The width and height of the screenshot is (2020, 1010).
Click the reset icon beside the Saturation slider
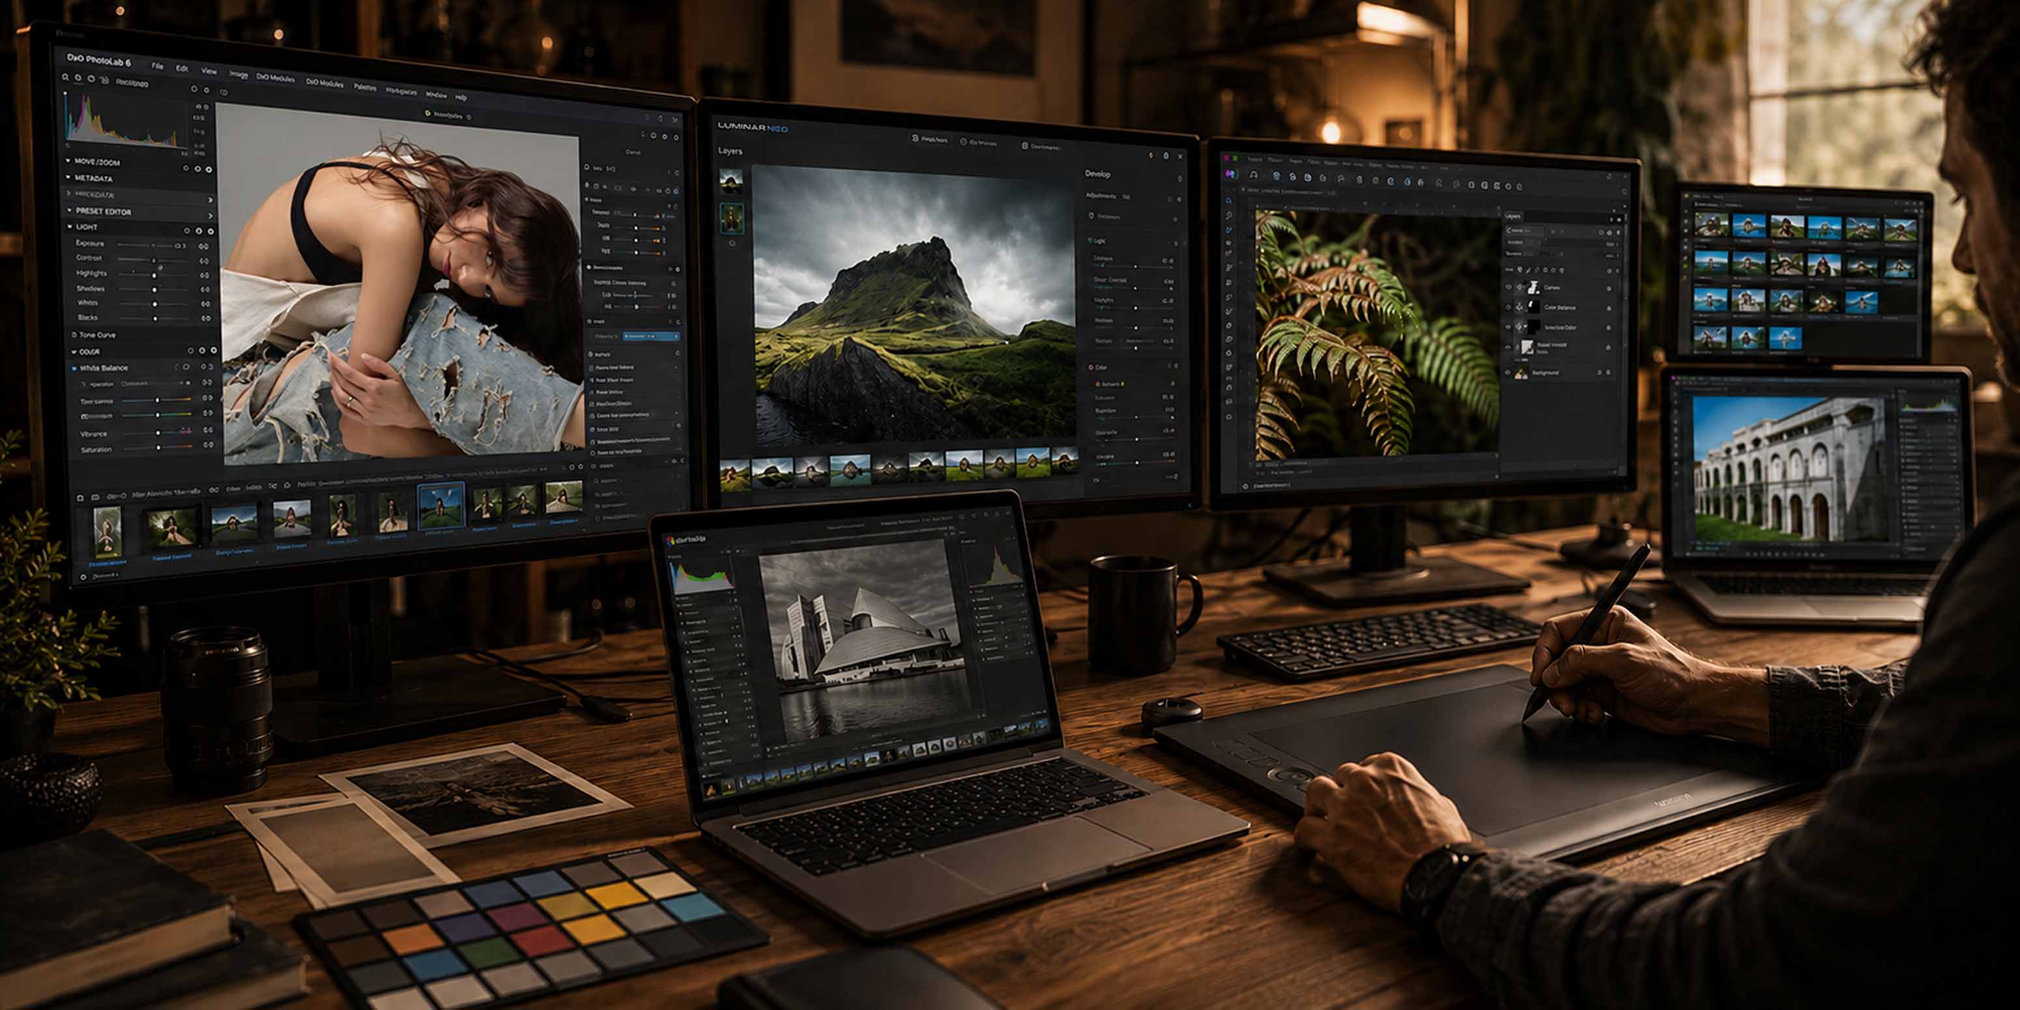[x=208, y=444]
